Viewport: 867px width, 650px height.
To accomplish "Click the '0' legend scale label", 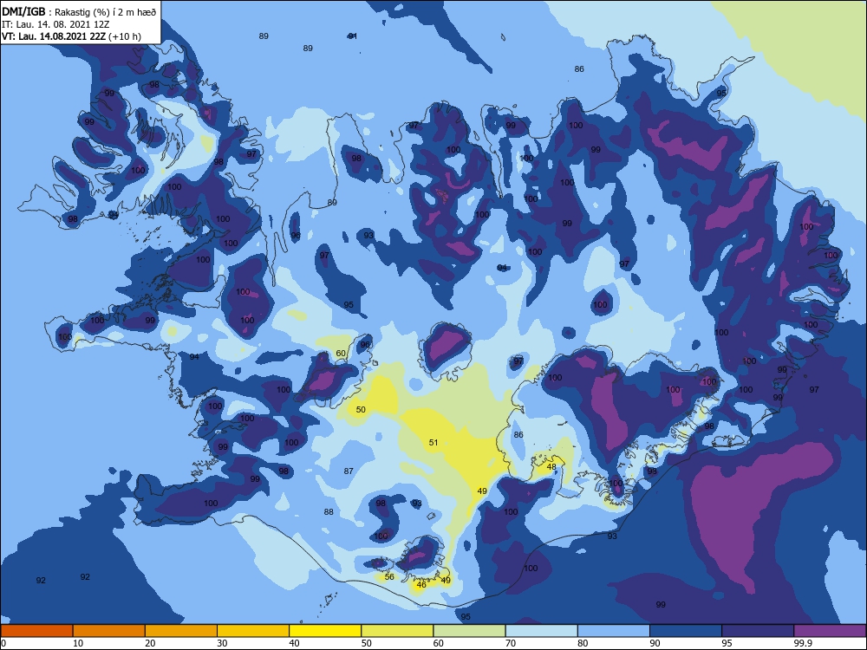I will point(3,643).
